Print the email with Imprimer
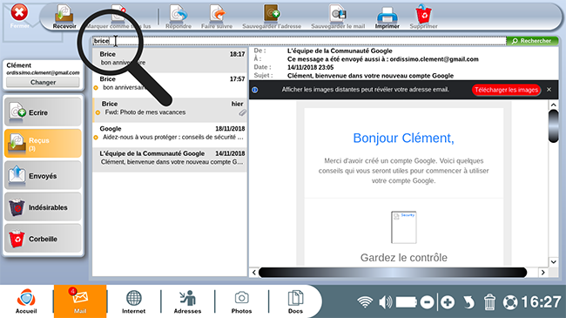The width and height of the screenshot is (566, 318). pos(387,17)
